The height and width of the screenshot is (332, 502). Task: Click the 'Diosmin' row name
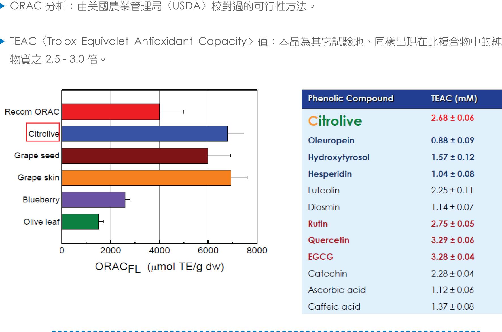point(324,207)
